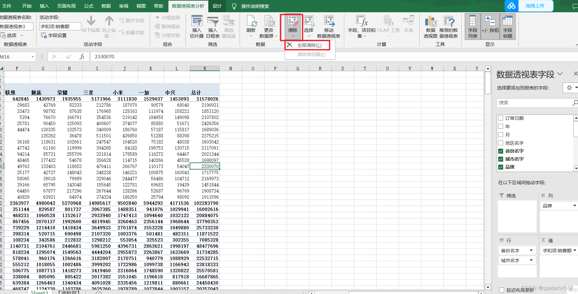Click the 拖拽上传 button

(535, 6)
